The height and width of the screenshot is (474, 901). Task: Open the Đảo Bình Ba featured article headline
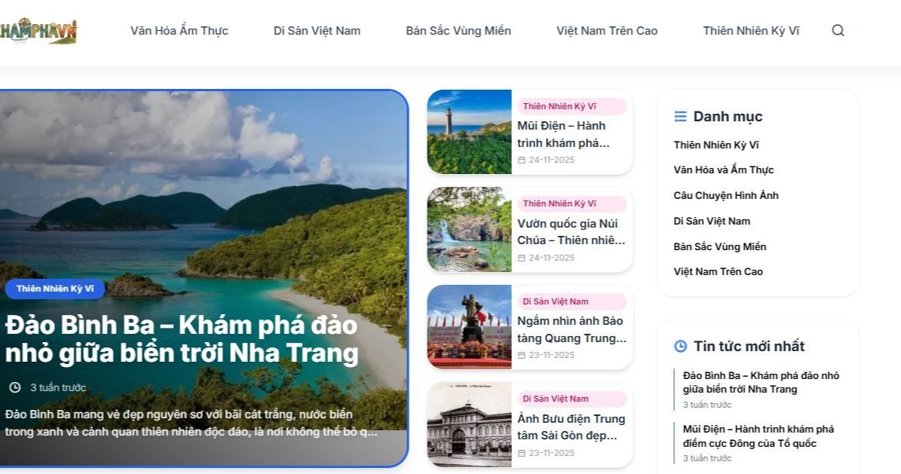[x=182, y=339]
